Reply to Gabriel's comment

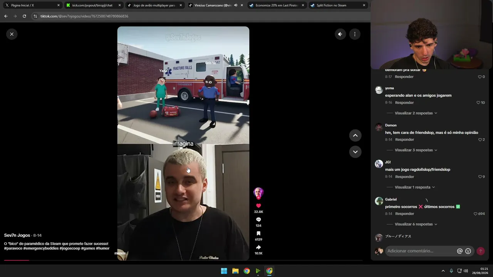(x=404, y=214)
